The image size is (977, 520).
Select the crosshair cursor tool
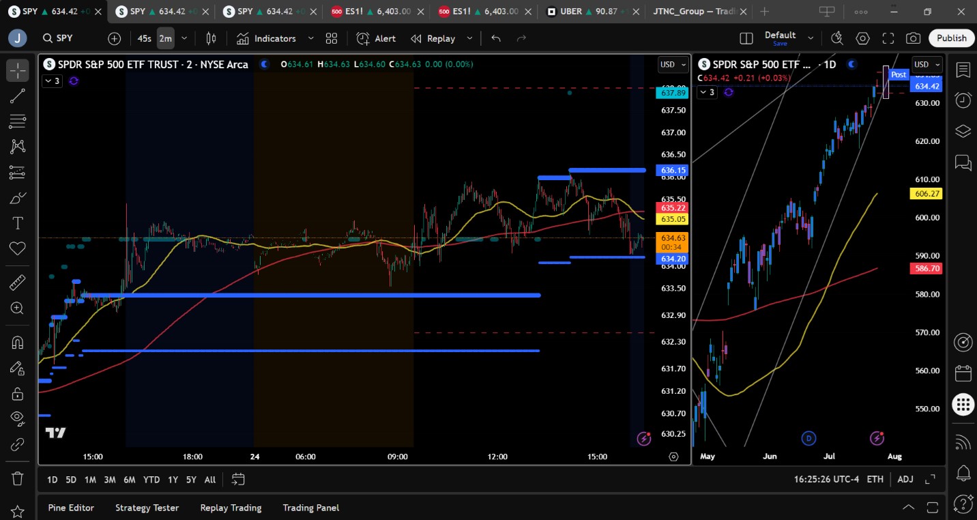click(18, 70)
